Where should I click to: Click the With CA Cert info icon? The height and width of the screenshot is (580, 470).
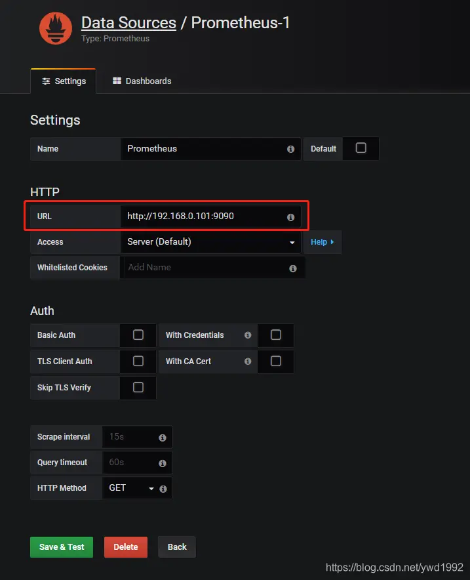click(248, 361)
